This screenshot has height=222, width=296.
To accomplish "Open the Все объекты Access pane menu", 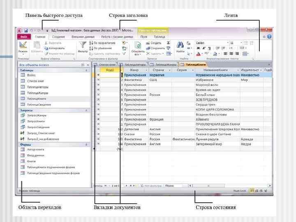I will (83, 65).
